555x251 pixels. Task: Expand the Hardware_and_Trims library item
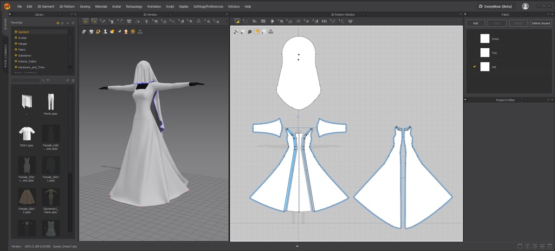pyautogui.click(x=16, y=67)
